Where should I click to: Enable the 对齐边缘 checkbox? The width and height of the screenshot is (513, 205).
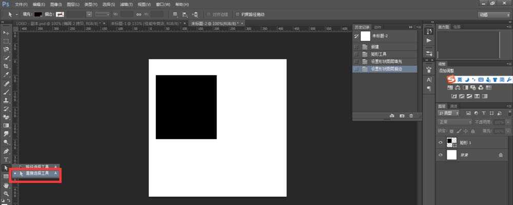pyautogui.click(x=208, y=15)
